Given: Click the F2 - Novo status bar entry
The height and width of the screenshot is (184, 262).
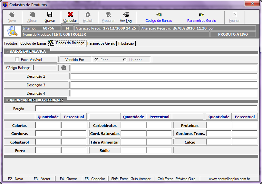Looking at the screenshot, I should tap(15, 179).
